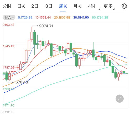The height and width of the screenshot is (114, 131).
Task: Click the 1945.49 price axis label
Action: [8, 46]
